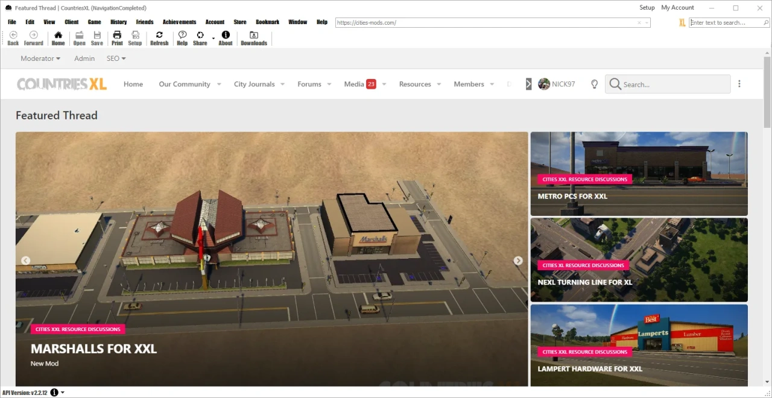Viewport: 772px width, 398px height.
Task: Expand Members submenu arrow
Action: [492, 84]
